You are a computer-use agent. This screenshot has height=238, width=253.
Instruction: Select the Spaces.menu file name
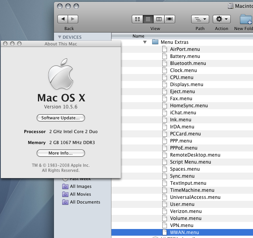point(185,169)
